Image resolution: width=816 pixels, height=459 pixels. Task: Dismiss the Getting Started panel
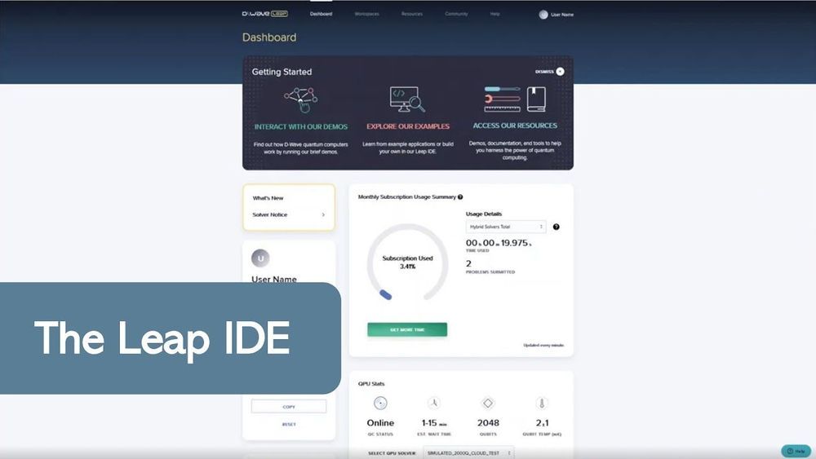[x=560, y=72]
